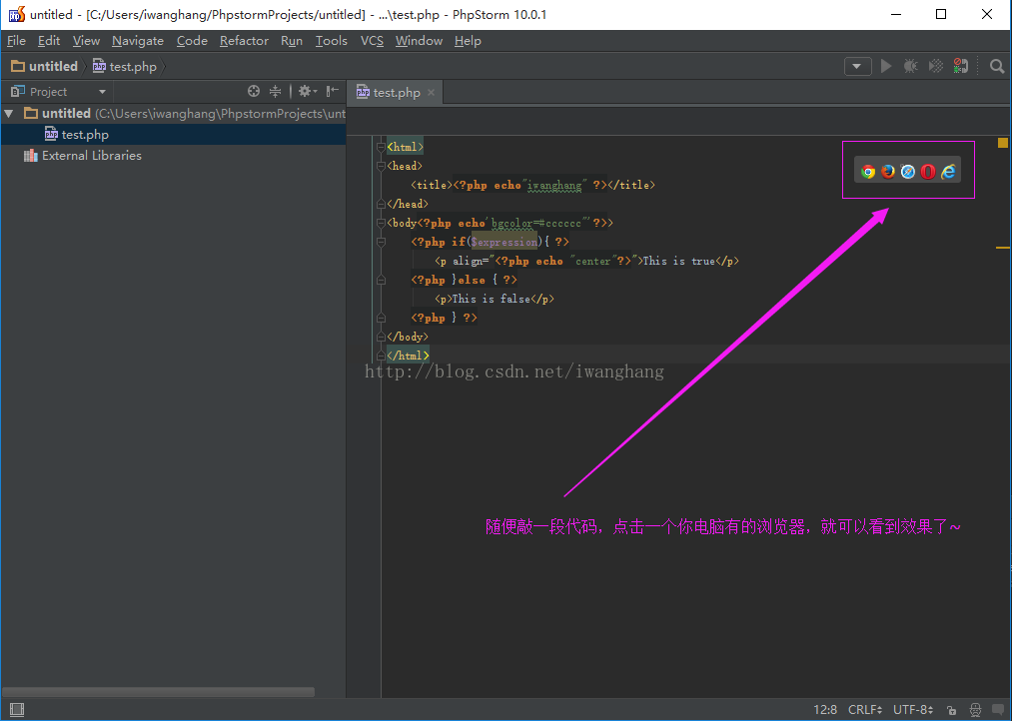Viewport: 1012px width, 721px height.
Task: Open UTF-8 file encoding selector
Action: [x=913, y=709]
